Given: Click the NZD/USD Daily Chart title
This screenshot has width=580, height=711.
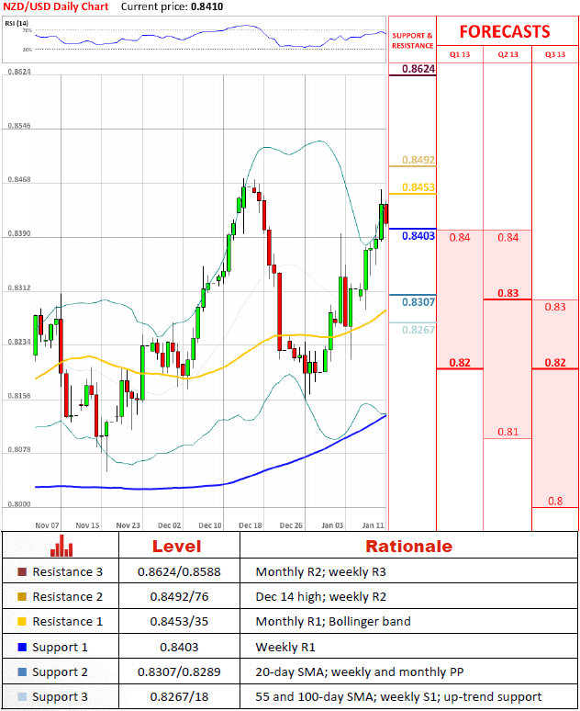Looking at the screenshot, I should [x=56, y=6].
